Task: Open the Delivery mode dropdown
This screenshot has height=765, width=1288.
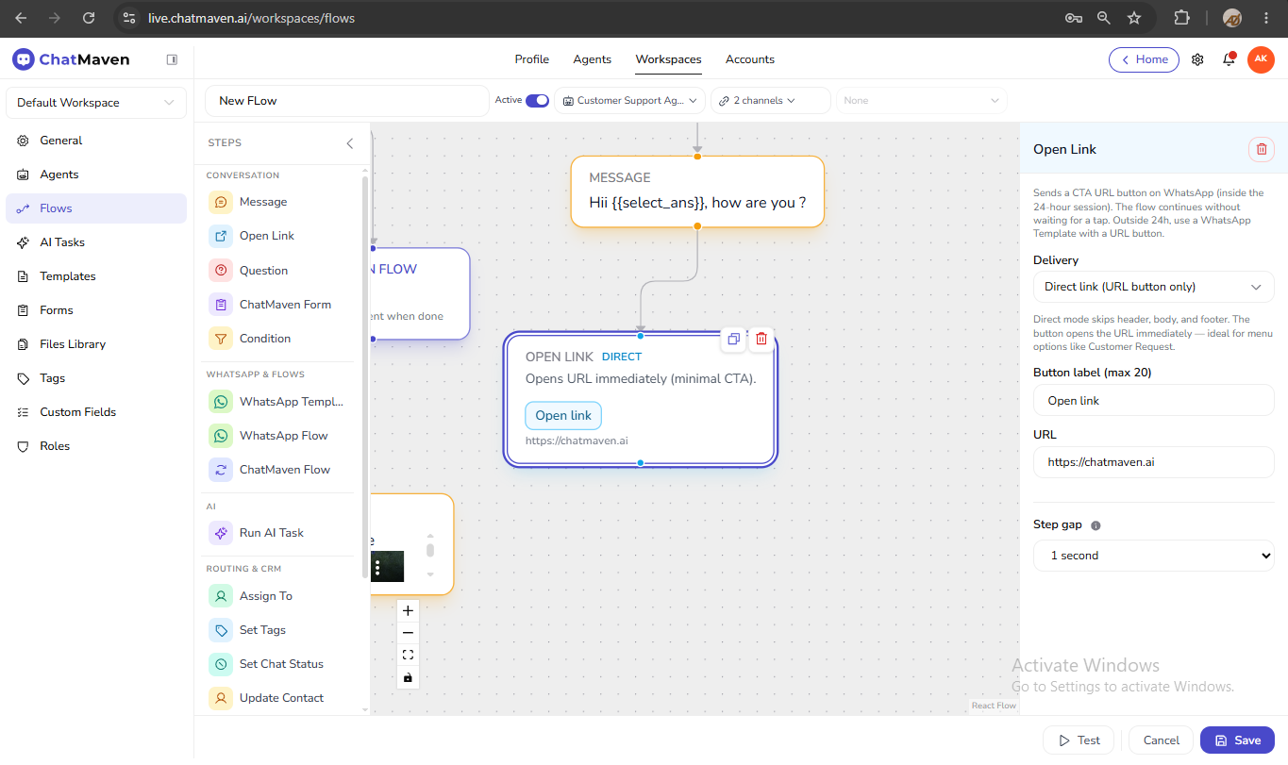Action: [x=1153, y=287]
